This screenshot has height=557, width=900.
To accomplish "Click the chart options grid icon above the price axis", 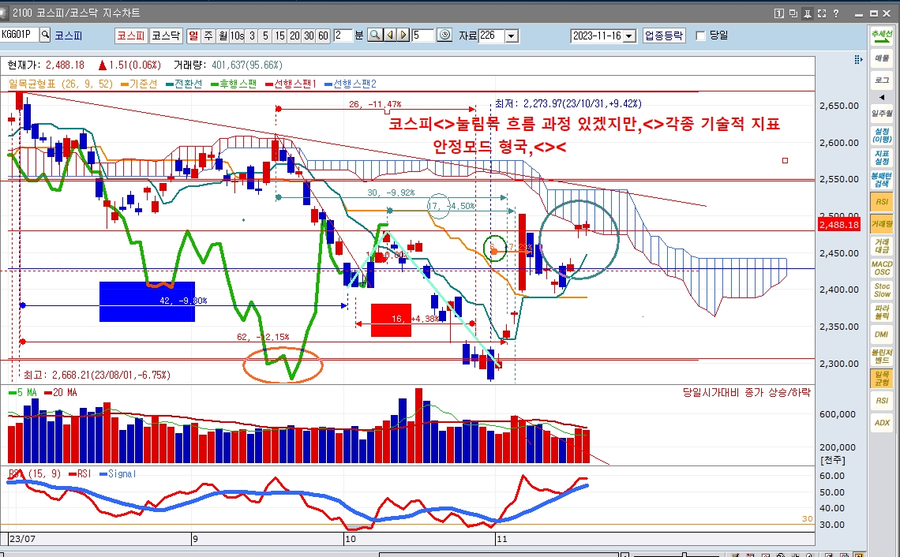I will click(x=858, y=60).
